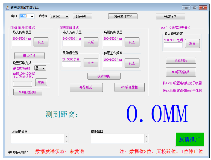Focus the 休眠工作频率 100-1000 input
The width and height of the screenshot is (211, 160).
pyautogui.click(x=113, y=65)
